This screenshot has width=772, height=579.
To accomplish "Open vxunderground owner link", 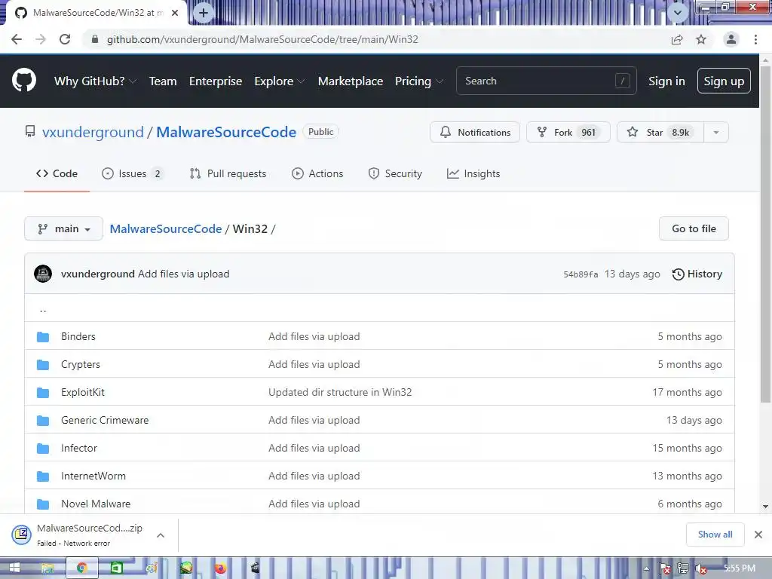I will coord(93,132).
